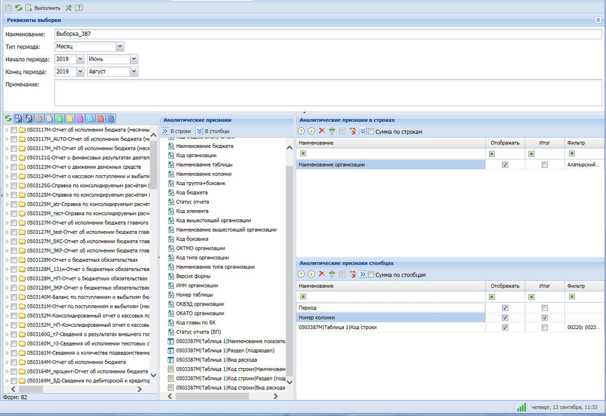Click the В строки button
Image resolution: width=606 pixels, height=416 pixels.
pyautogui.click(x=177, y=131)
